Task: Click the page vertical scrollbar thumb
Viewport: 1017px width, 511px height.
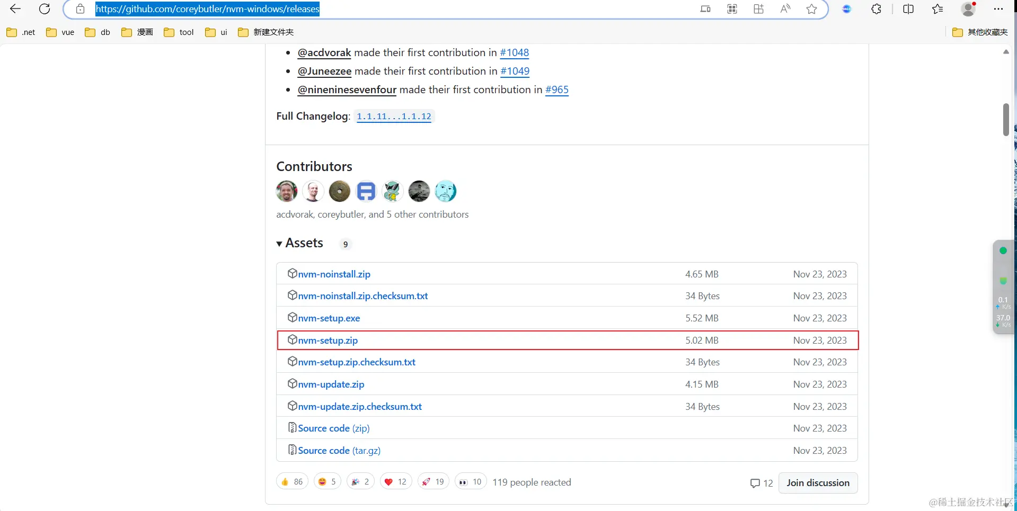Action: tap(1006, 120)
